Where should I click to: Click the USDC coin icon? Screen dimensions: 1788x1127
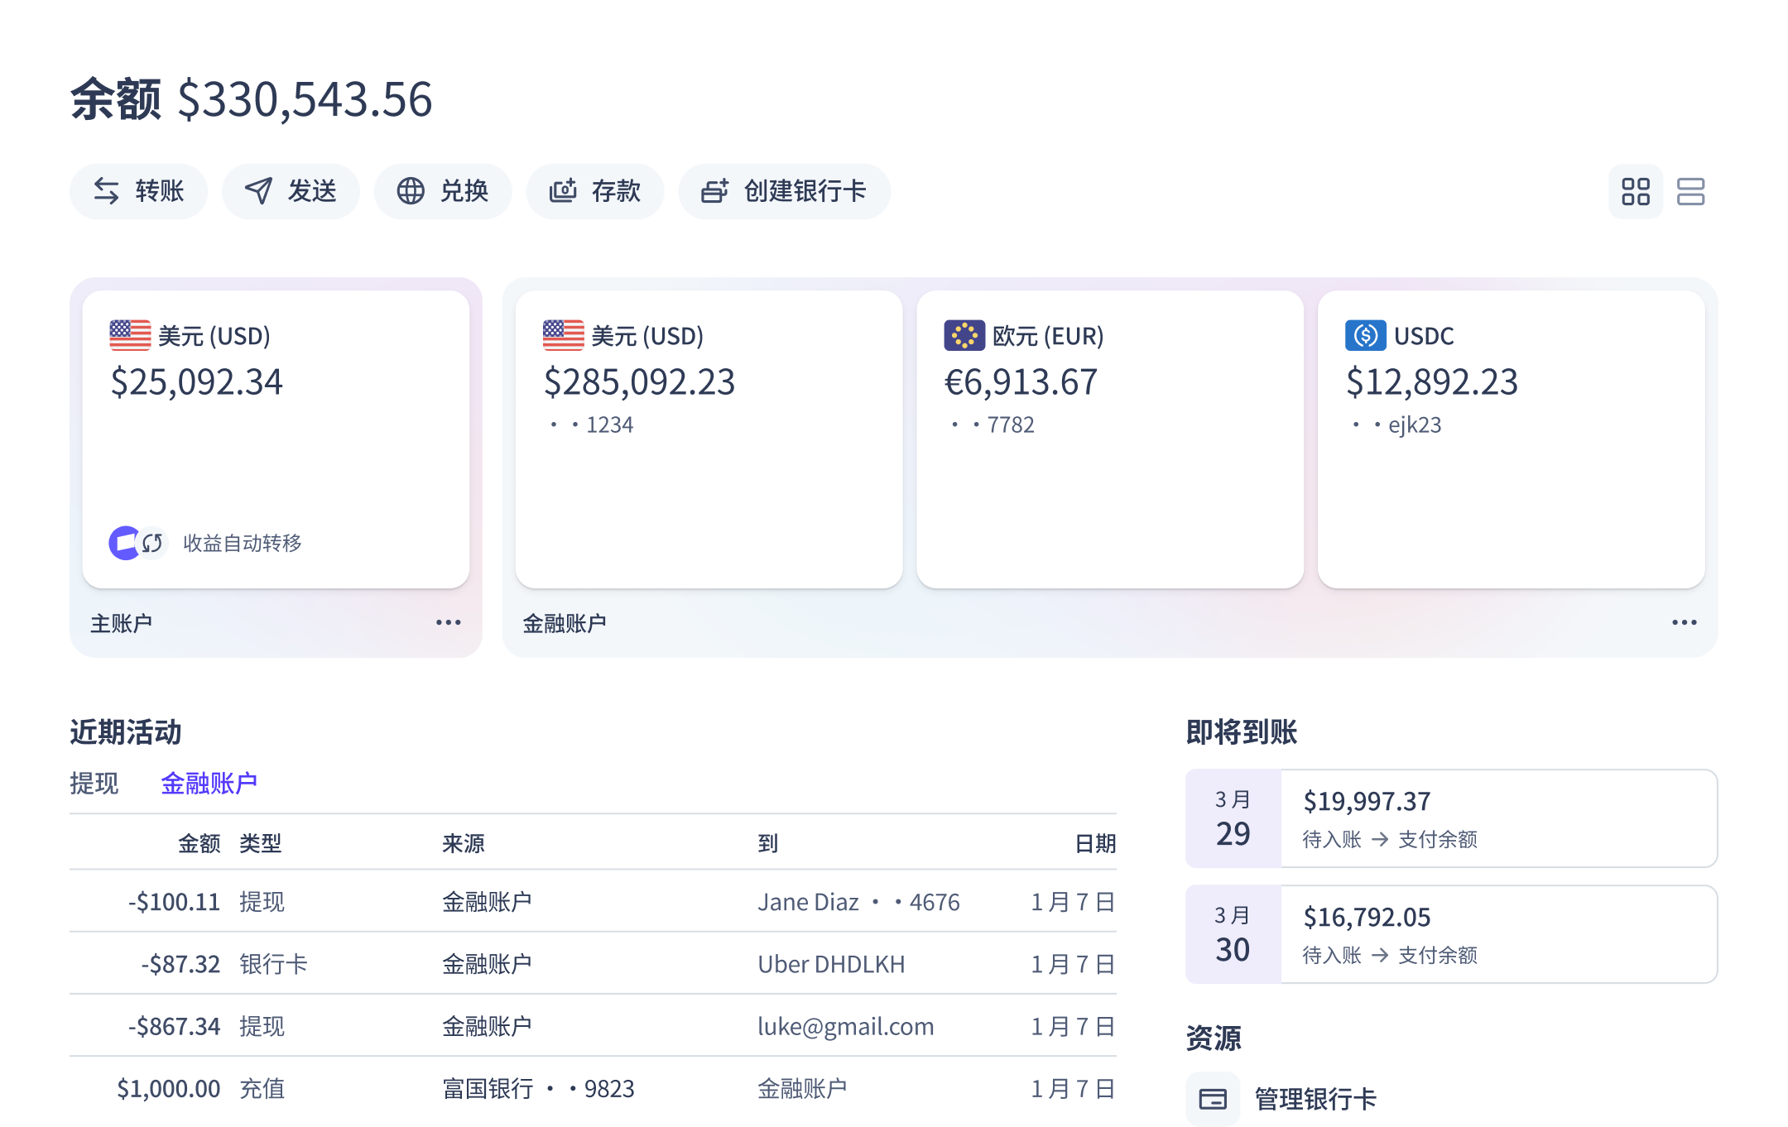point(1365,335)
